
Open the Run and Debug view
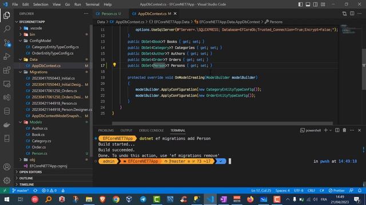[x=7, y=56]
